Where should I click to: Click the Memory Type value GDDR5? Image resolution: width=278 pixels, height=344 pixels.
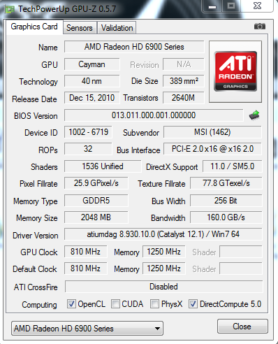coord(96,201)
